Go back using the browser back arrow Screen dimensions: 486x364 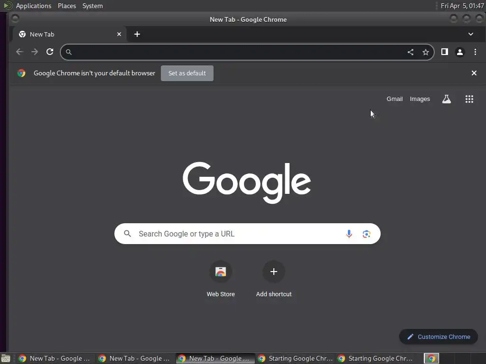tap(19, 52)
